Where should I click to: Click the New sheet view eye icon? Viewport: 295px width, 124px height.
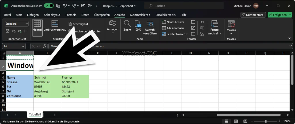coord(20,31)
